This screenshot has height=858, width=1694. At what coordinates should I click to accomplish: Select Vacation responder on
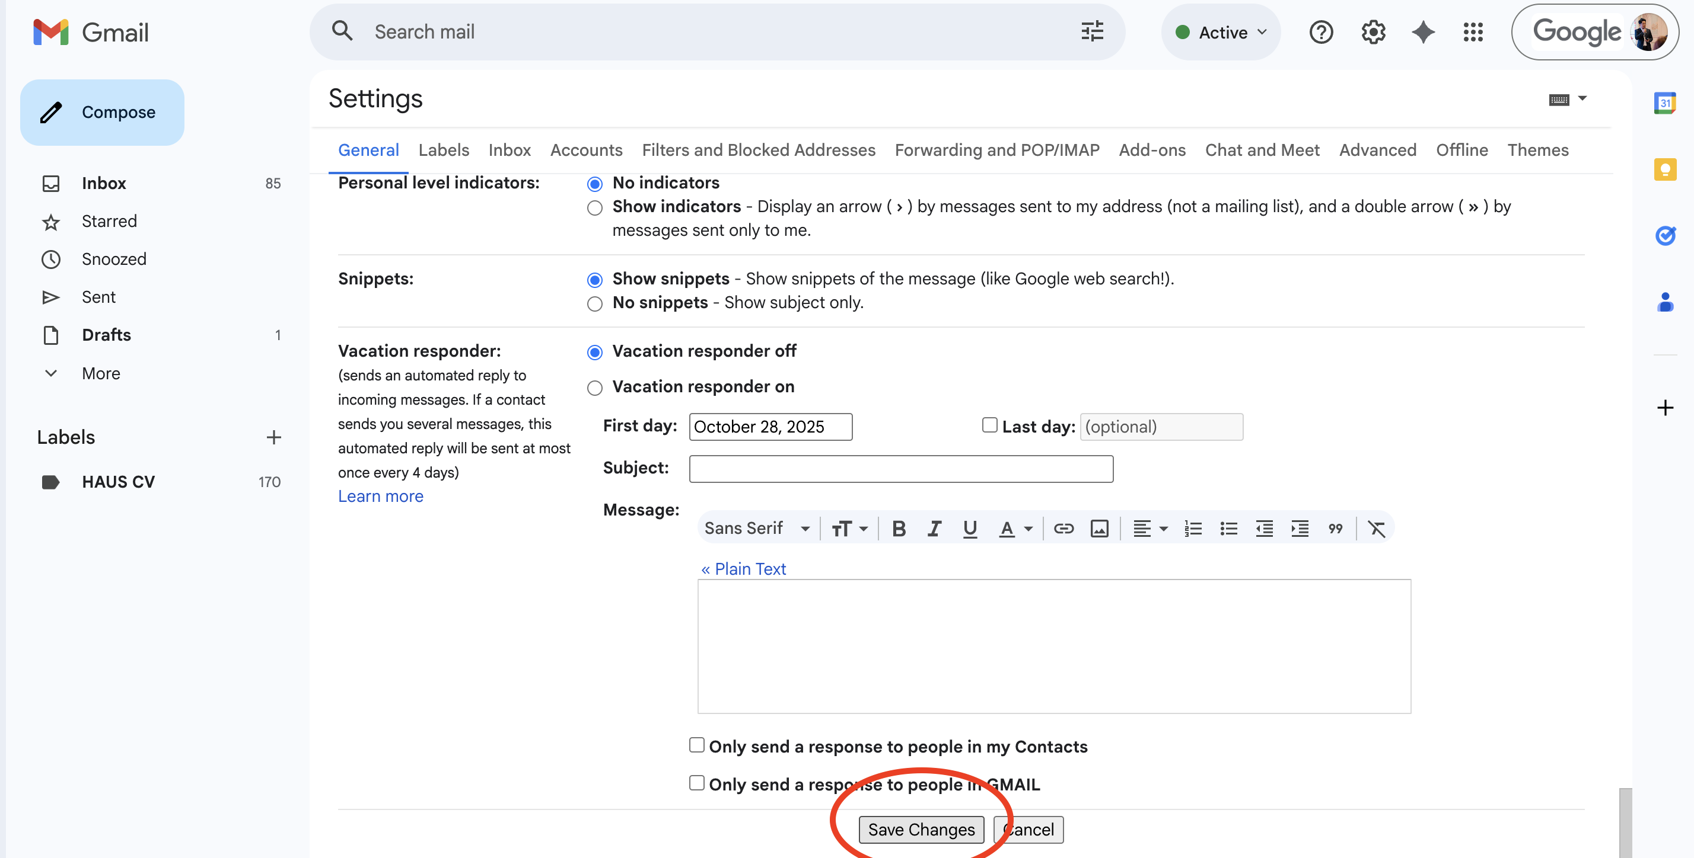594,388
